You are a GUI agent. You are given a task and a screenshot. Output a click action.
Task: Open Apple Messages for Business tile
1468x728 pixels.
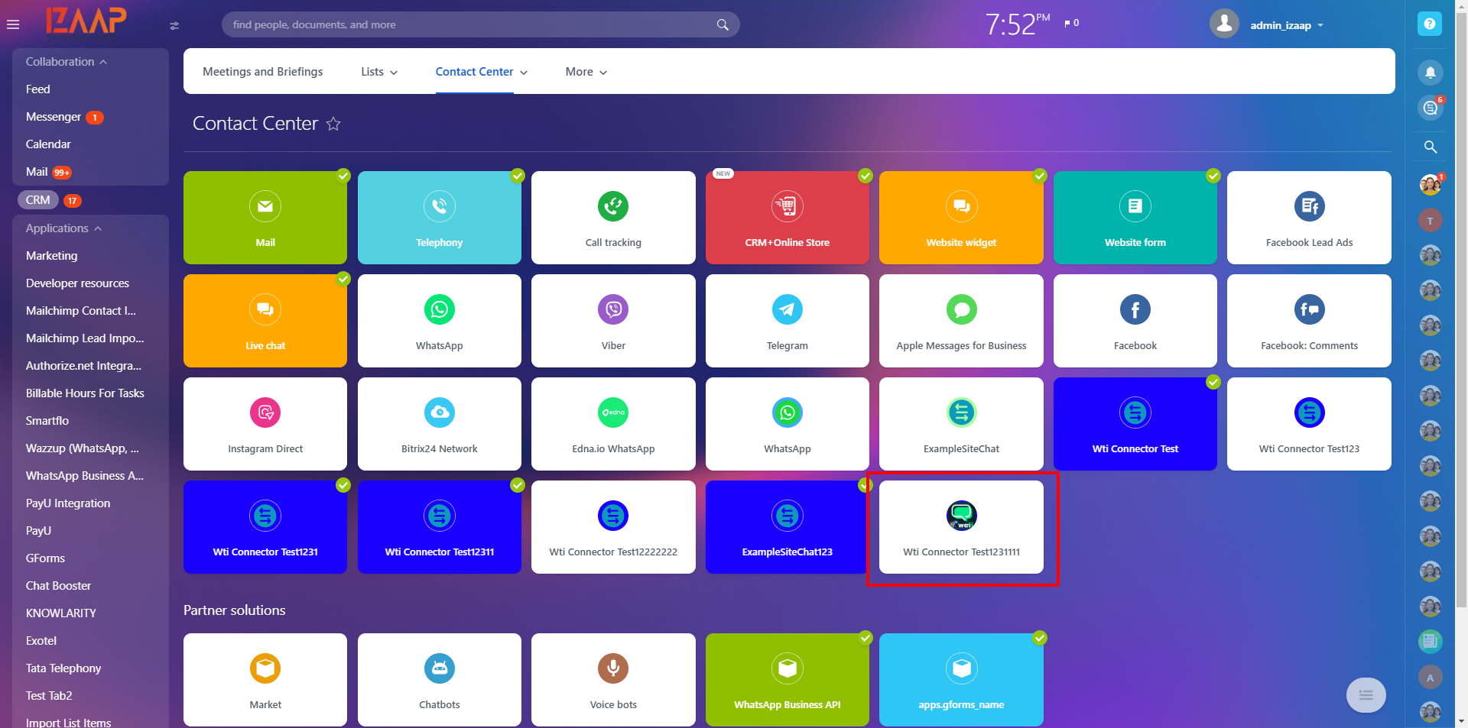tap(961, 321)
